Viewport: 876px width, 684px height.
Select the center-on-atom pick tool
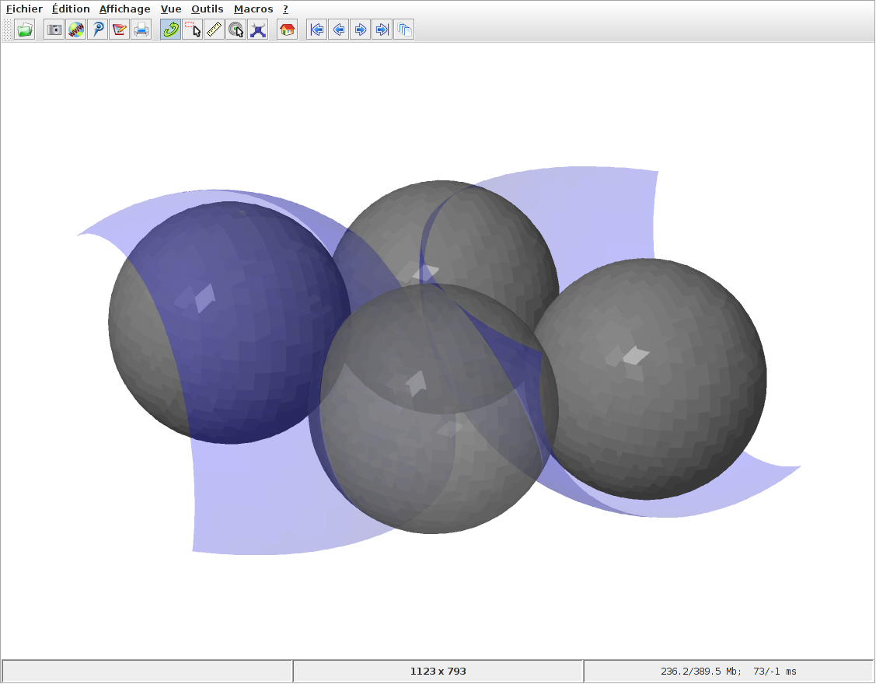click(236, 30)
